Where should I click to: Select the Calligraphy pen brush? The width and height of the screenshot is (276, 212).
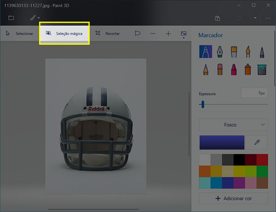pos(220,52)
